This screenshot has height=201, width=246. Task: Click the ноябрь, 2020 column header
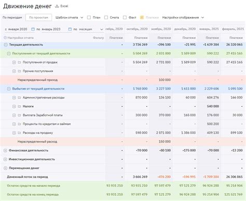click(x=161, y=29)
